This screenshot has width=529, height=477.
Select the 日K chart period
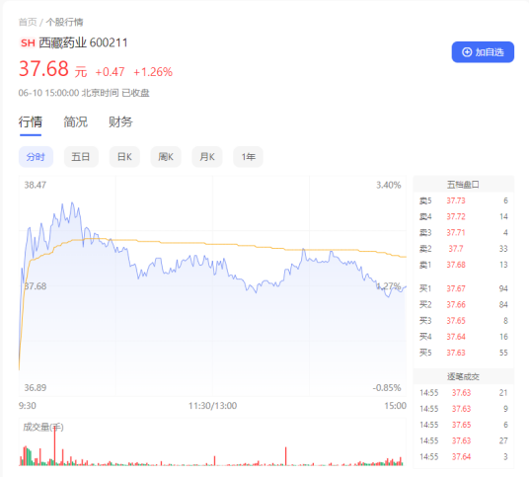click(x=124, y=157)
